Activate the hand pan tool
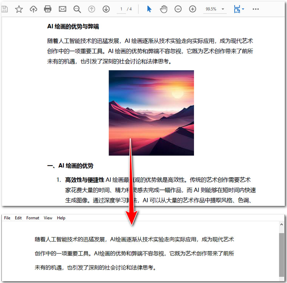 tap(163, 9)
